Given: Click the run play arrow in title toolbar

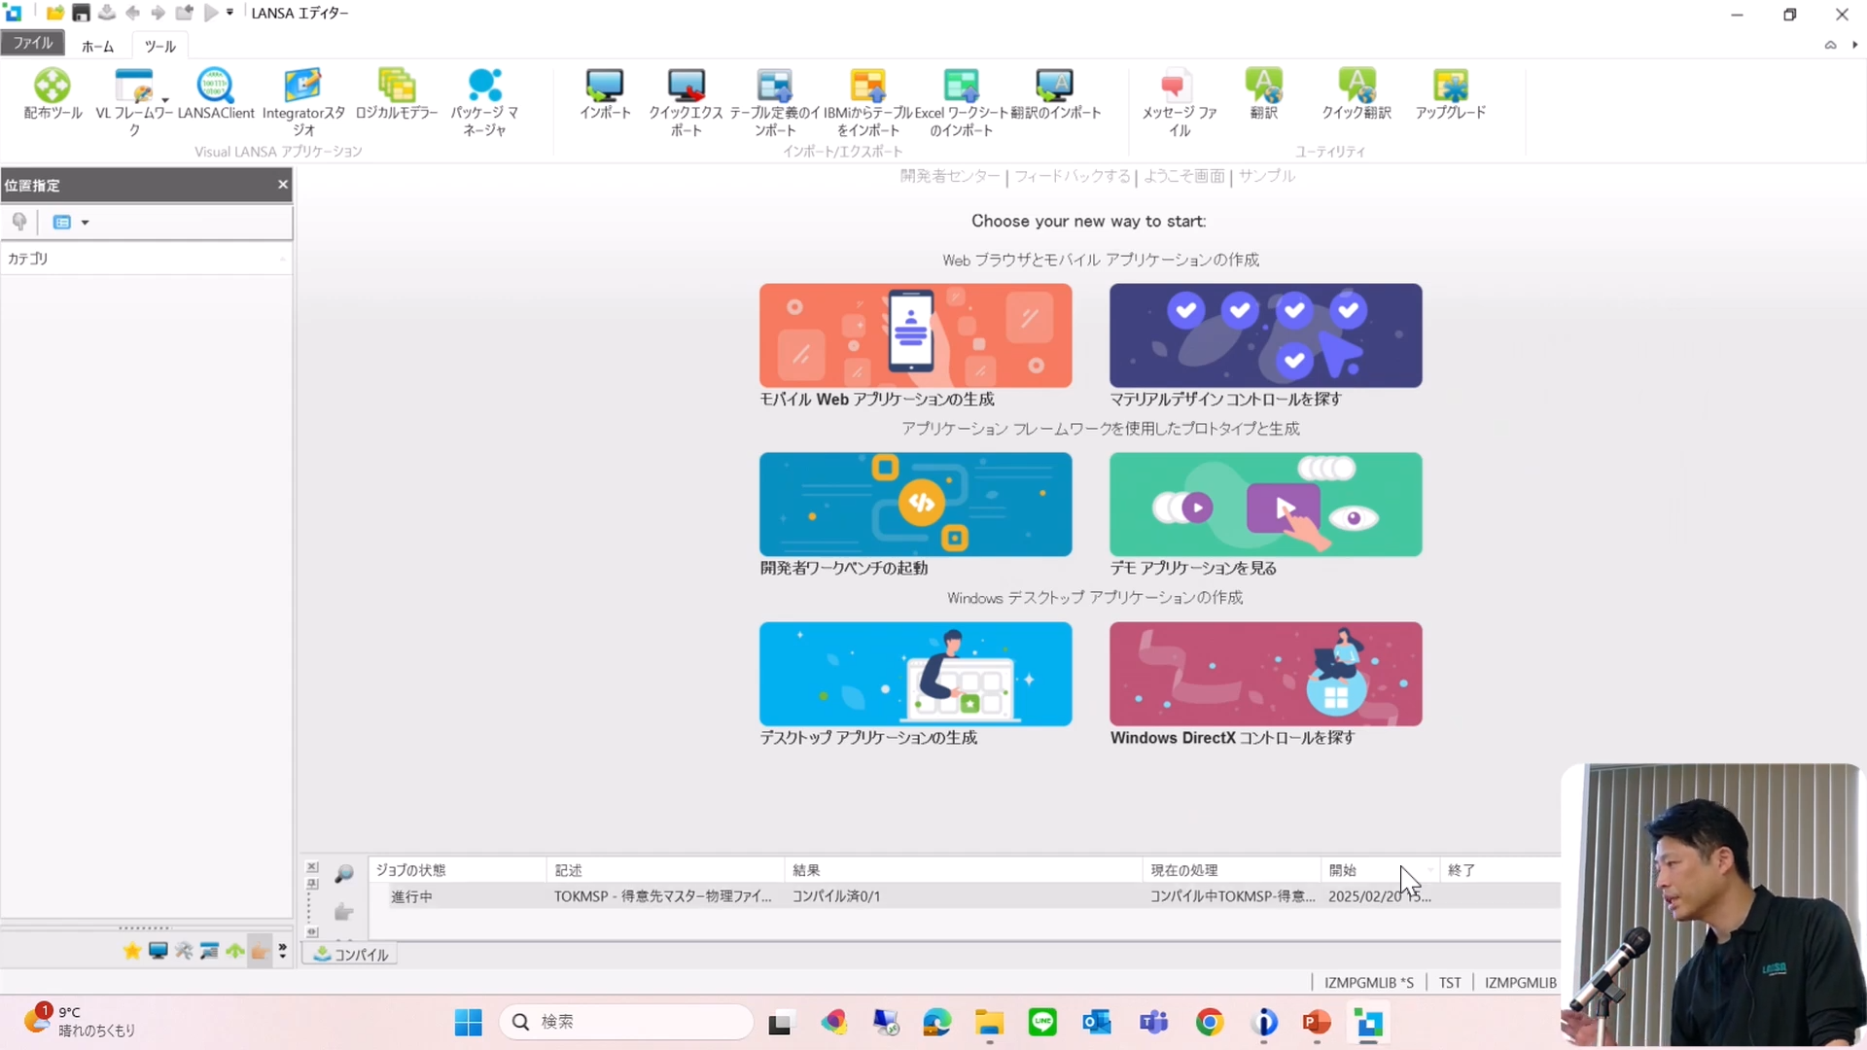Looking at the screenshot, I should pos(210,13).
